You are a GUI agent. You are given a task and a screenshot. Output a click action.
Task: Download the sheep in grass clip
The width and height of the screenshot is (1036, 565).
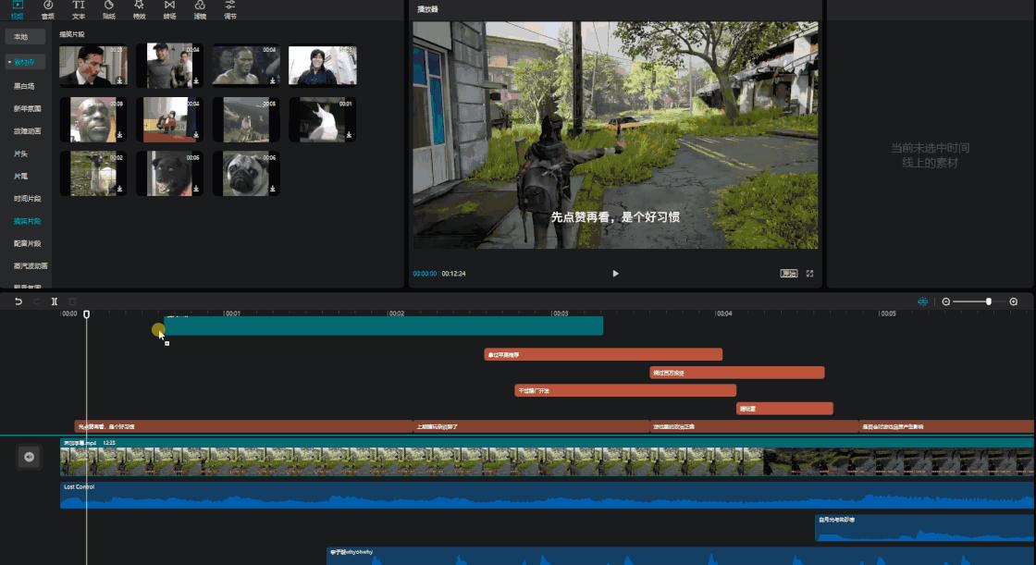(119, 189)
